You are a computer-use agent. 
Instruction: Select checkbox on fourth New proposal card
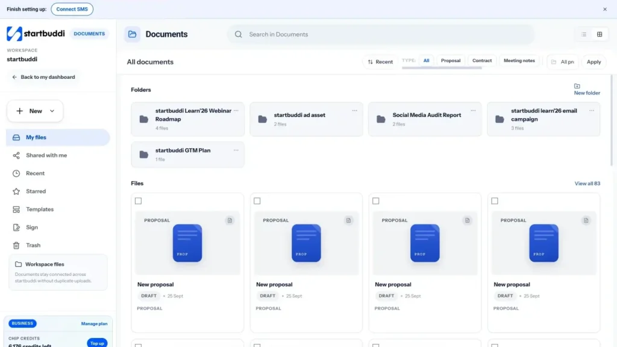(x=495, y=201)
